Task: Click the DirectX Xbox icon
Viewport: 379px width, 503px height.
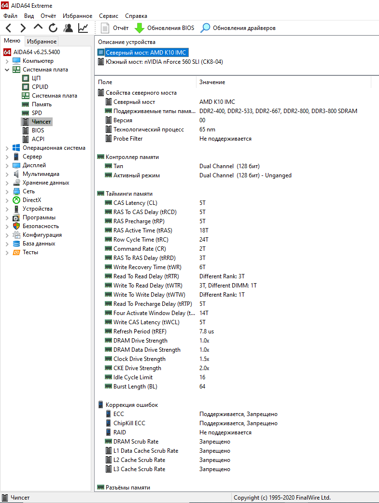Action: (16, 200)
